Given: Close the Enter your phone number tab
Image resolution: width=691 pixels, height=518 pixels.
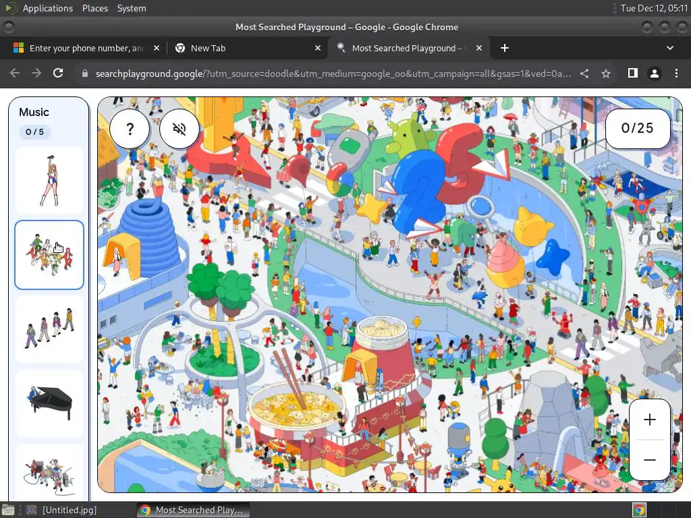Looking at the screenshot, I should (x=157, y=48).
